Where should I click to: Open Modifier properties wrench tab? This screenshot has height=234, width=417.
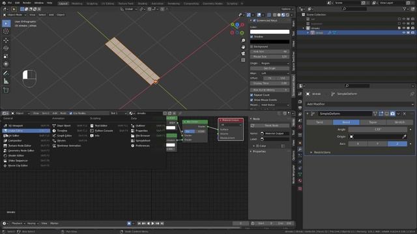coord(300,149)
